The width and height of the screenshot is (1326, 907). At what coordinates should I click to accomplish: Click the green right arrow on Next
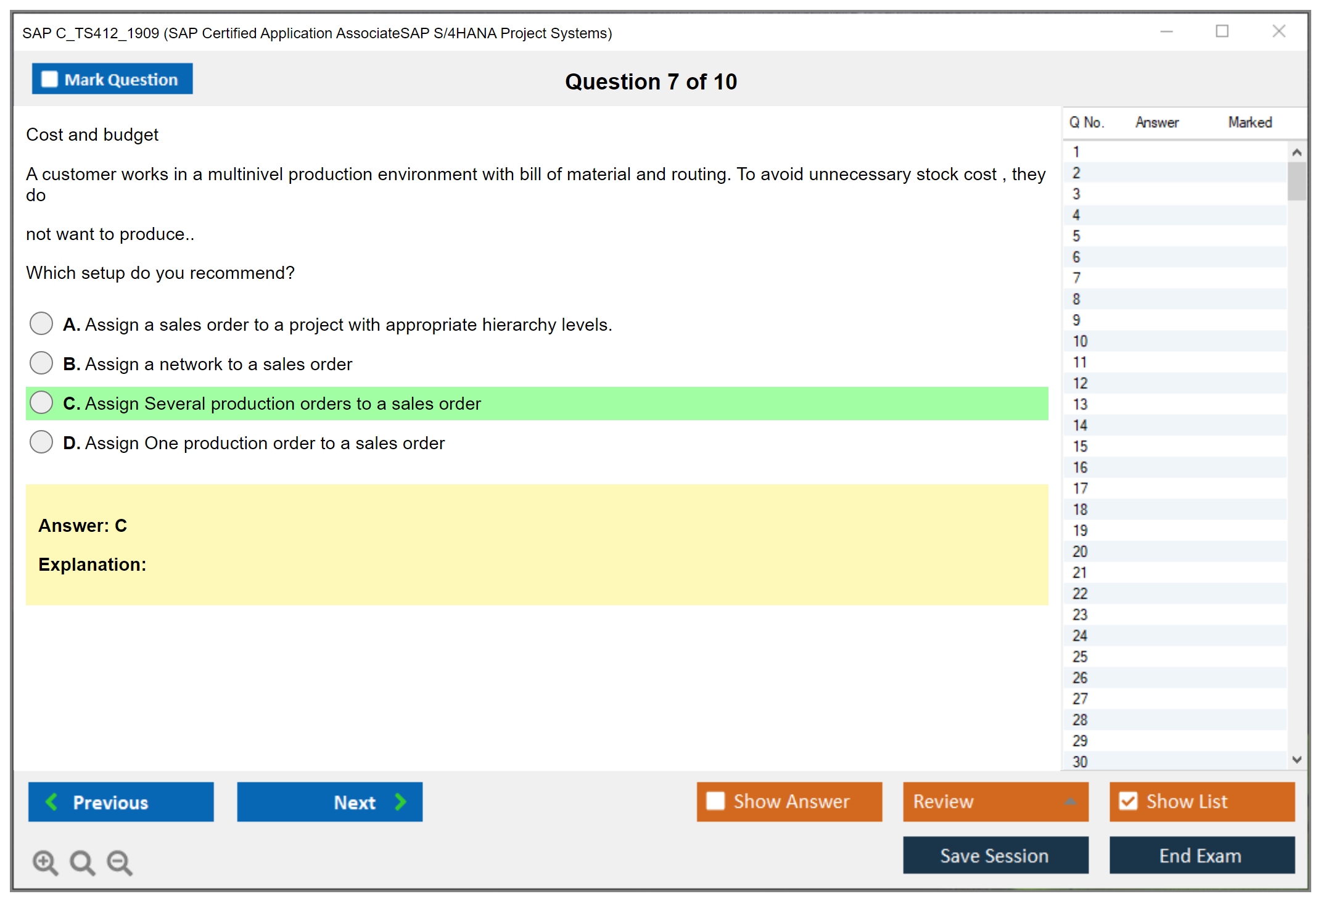click(400, 801)
